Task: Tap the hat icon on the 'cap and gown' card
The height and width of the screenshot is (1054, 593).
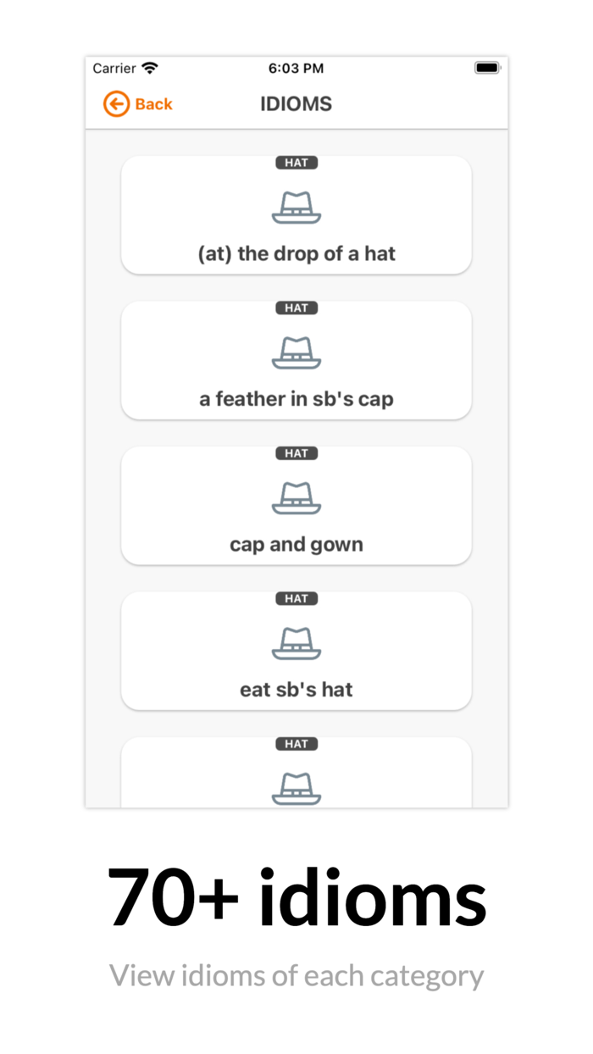Action: [296, 496]
